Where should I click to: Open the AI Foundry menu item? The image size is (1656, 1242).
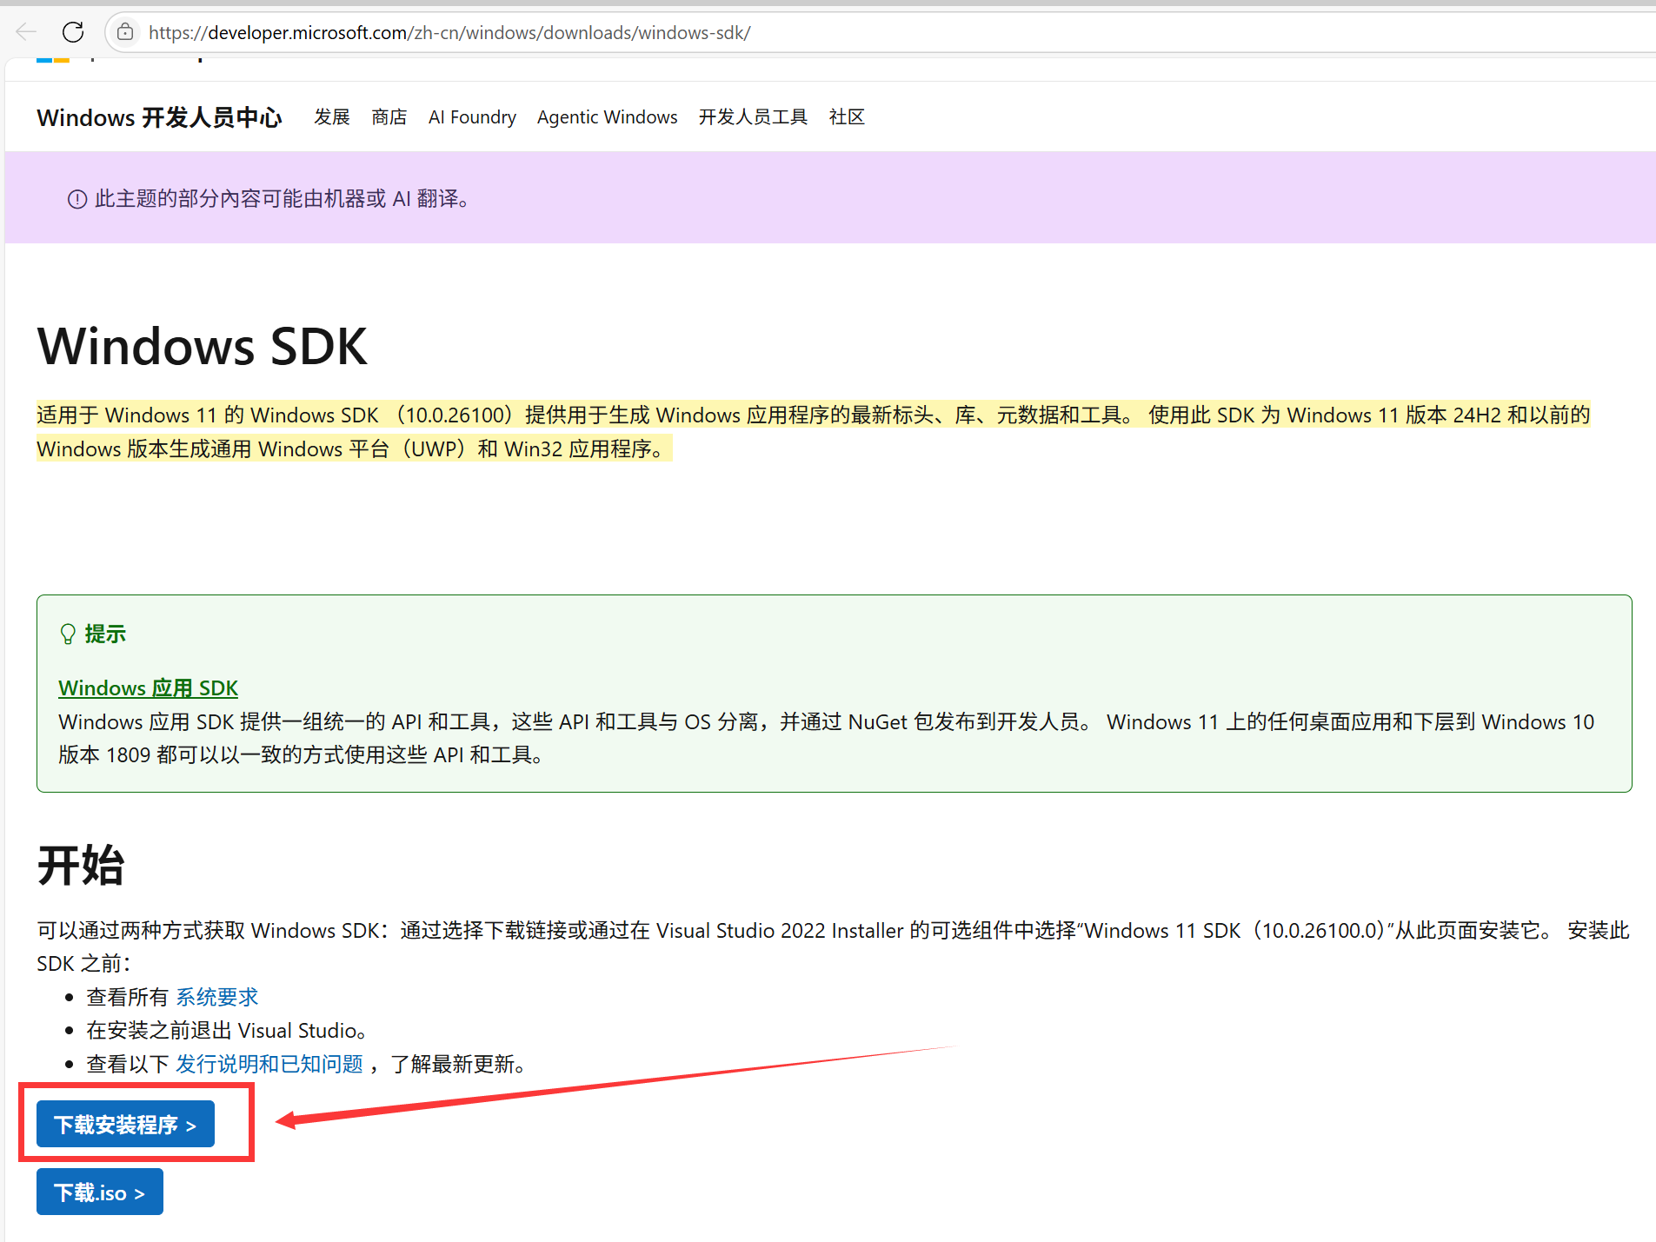click(x=472, y=117)
